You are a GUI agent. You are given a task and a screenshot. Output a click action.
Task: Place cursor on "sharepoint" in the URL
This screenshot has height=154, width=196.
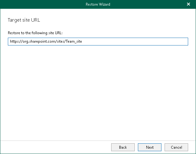coord(36,42)
